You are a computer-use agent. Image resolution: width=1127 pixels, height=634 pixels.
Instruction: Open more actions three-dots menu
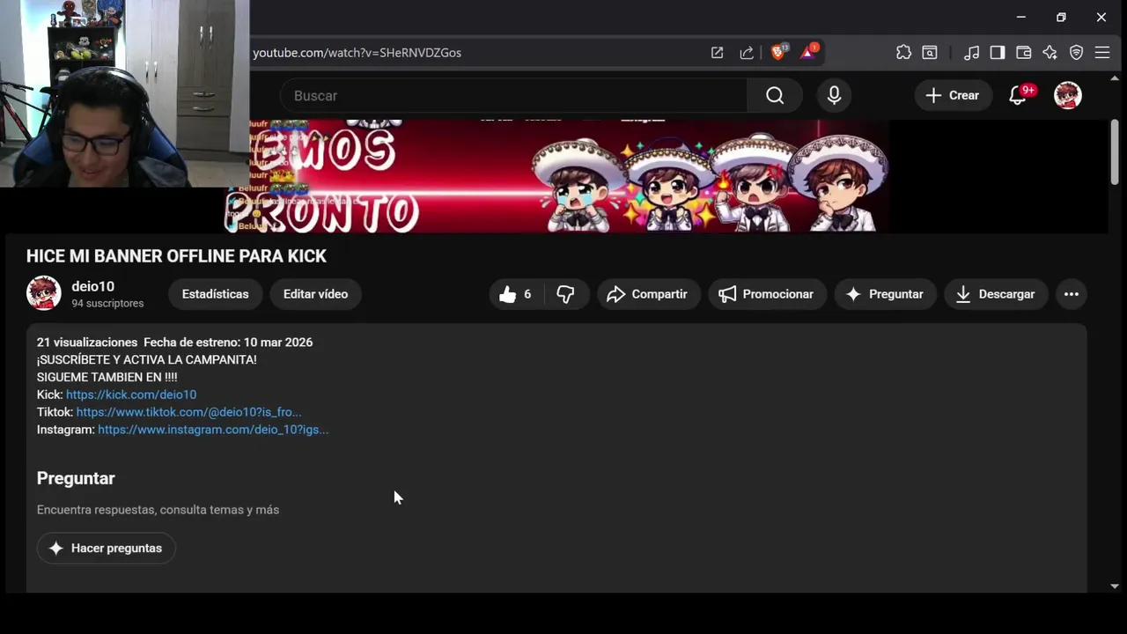pos(1072,294)
